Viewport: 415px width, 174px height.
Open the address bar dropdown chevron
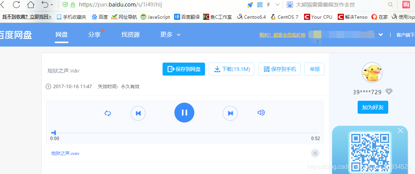click(277, 5)
